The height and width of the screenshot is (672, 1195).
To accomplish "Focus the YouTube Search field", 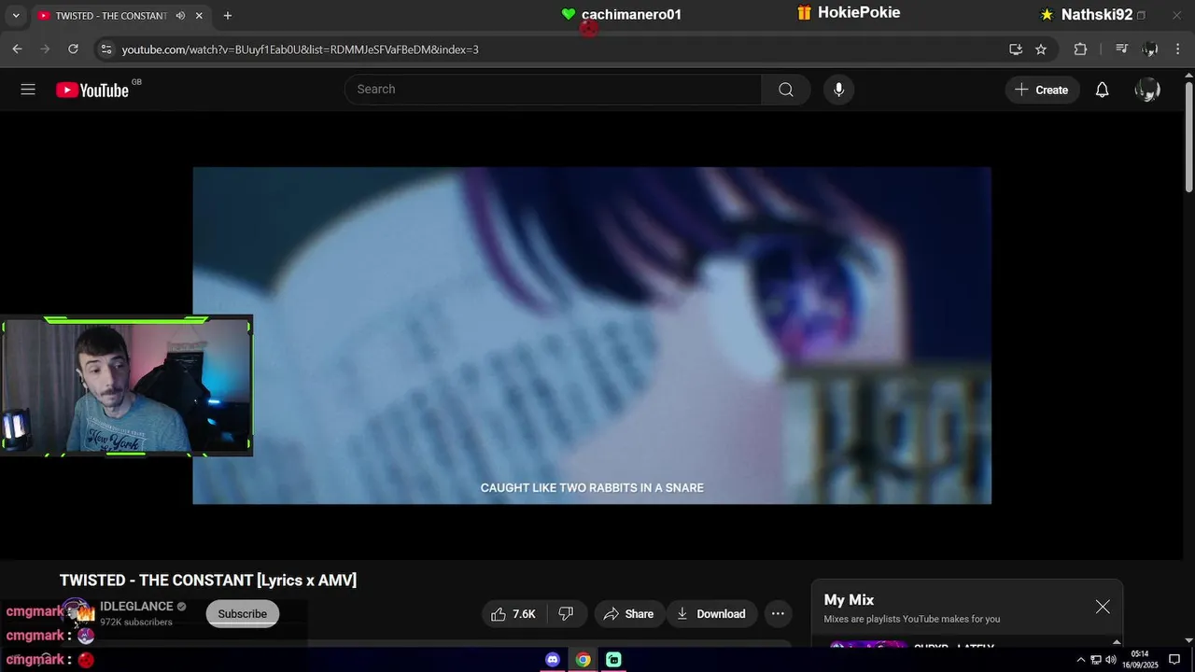I will tap(554, 90).
